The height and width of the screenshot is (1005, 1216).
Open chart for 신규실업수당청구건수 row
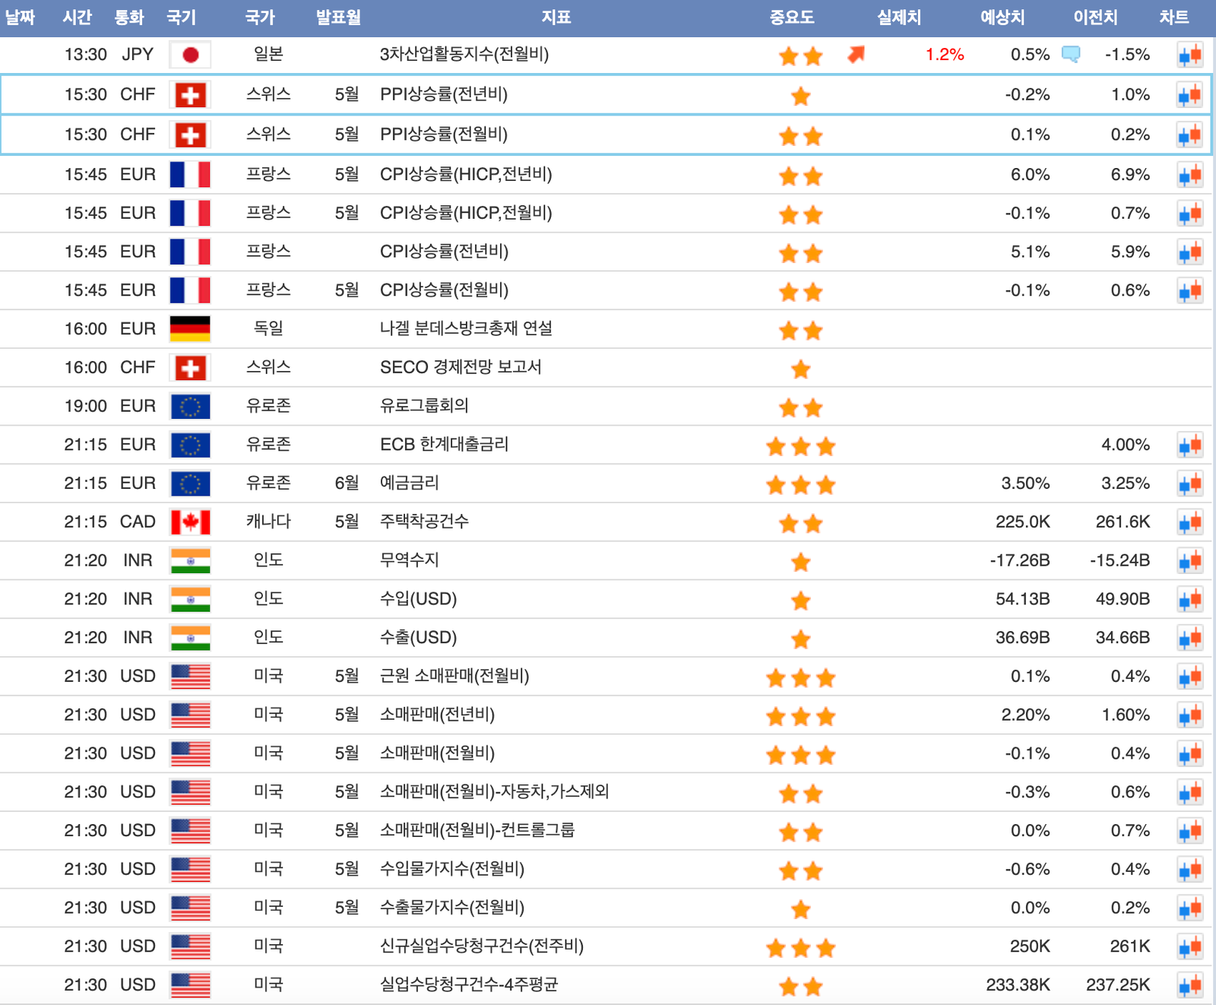[1189, 947]
